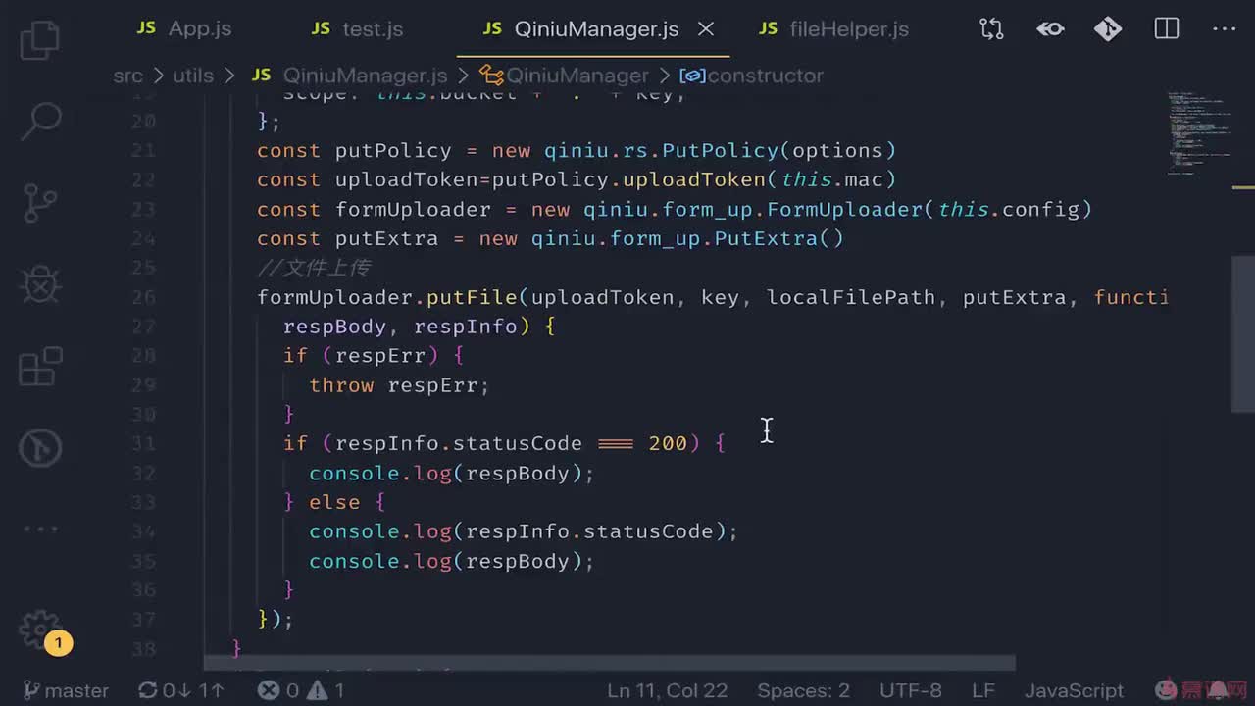Open the editor More Actions menu
The height and width of the screenshot is (706, 1255).
point(1225,29)
